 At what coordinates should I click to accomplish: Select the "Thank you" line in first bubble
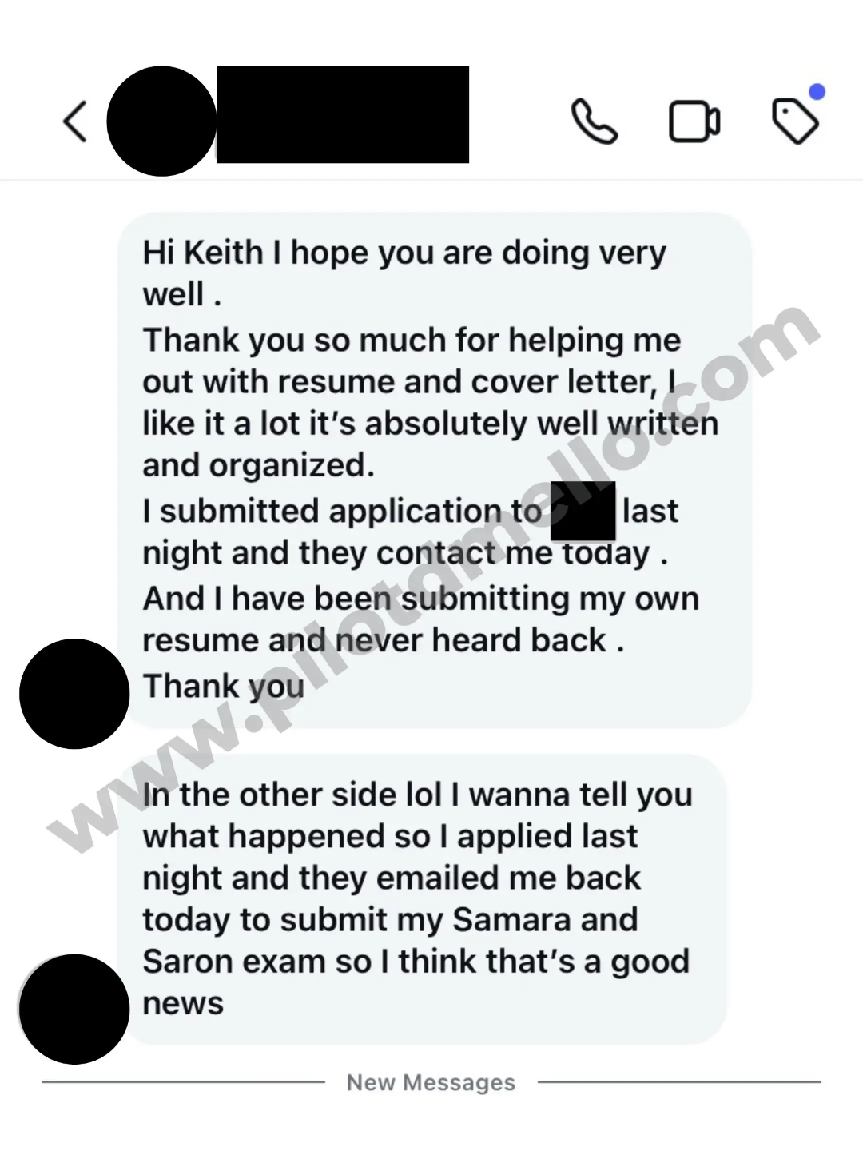pos(223,686)
